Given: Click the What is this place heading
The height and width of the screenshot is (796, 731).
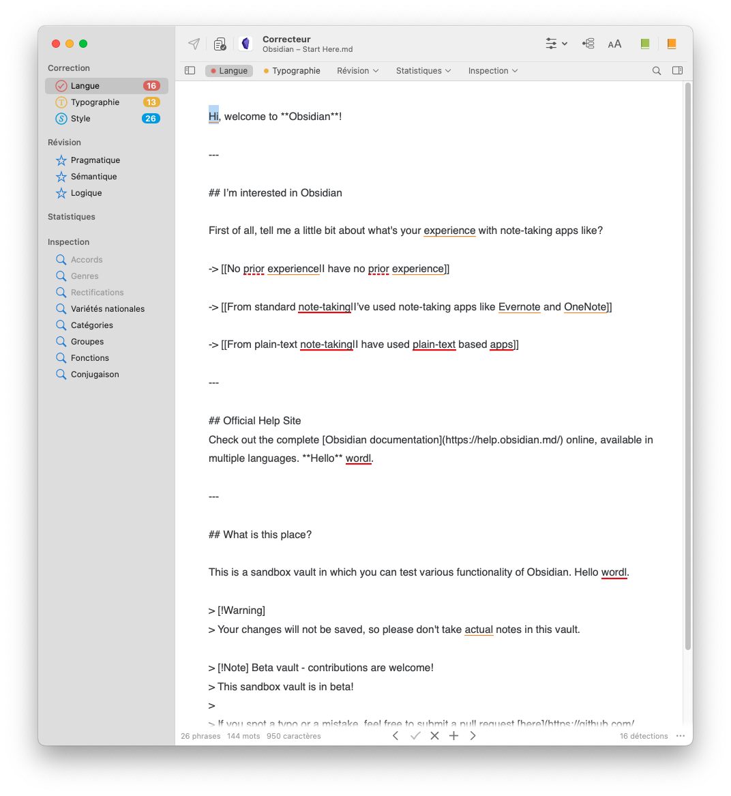Looking at the screenshot, I should tap(260, 535).
